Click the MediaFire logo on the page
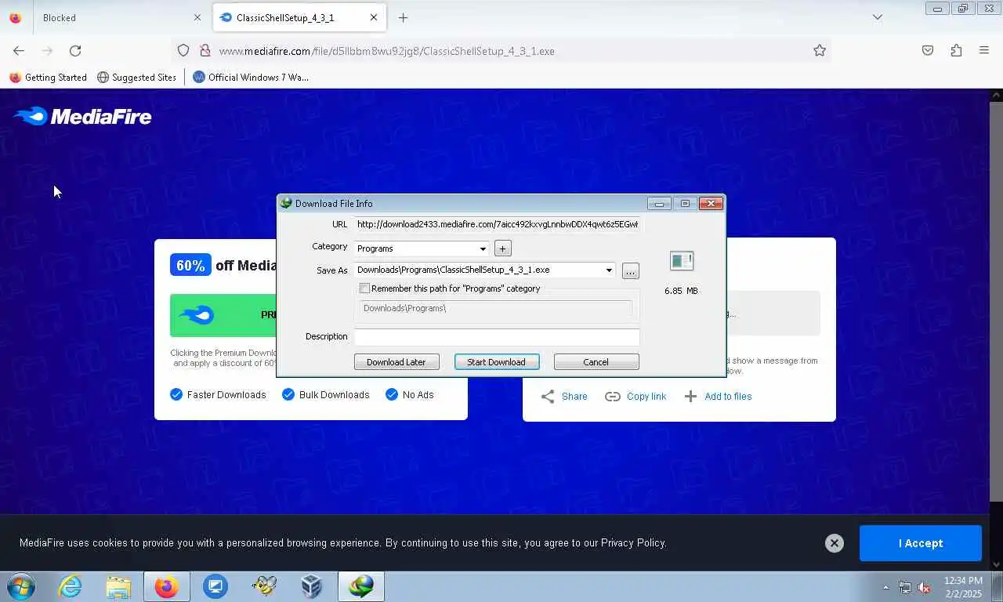Screen dimensions: 1003x602 [82, 117]
